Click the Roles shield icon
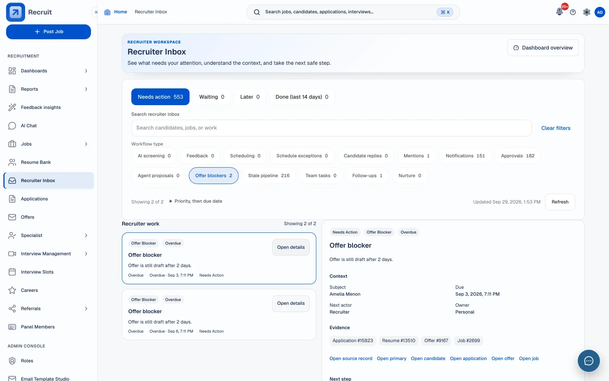609x381 pixels. [12, 361]
